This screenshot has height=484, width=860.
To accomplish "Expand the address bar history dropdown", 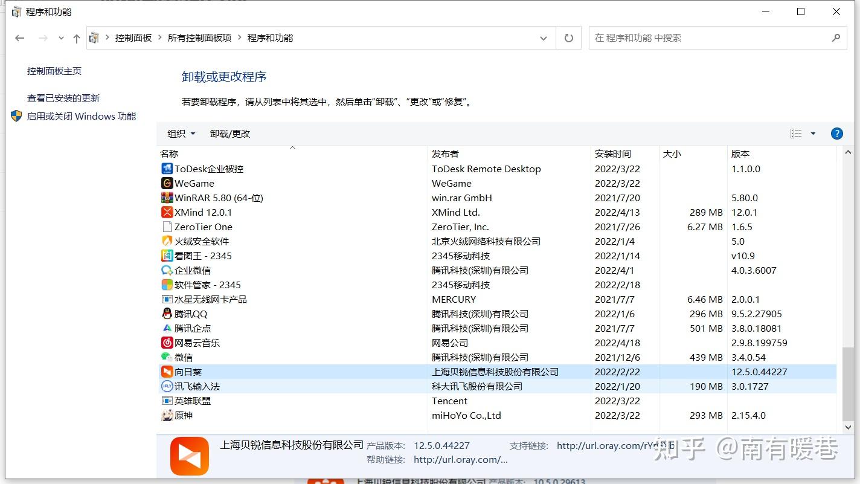I will click(543, 38).
